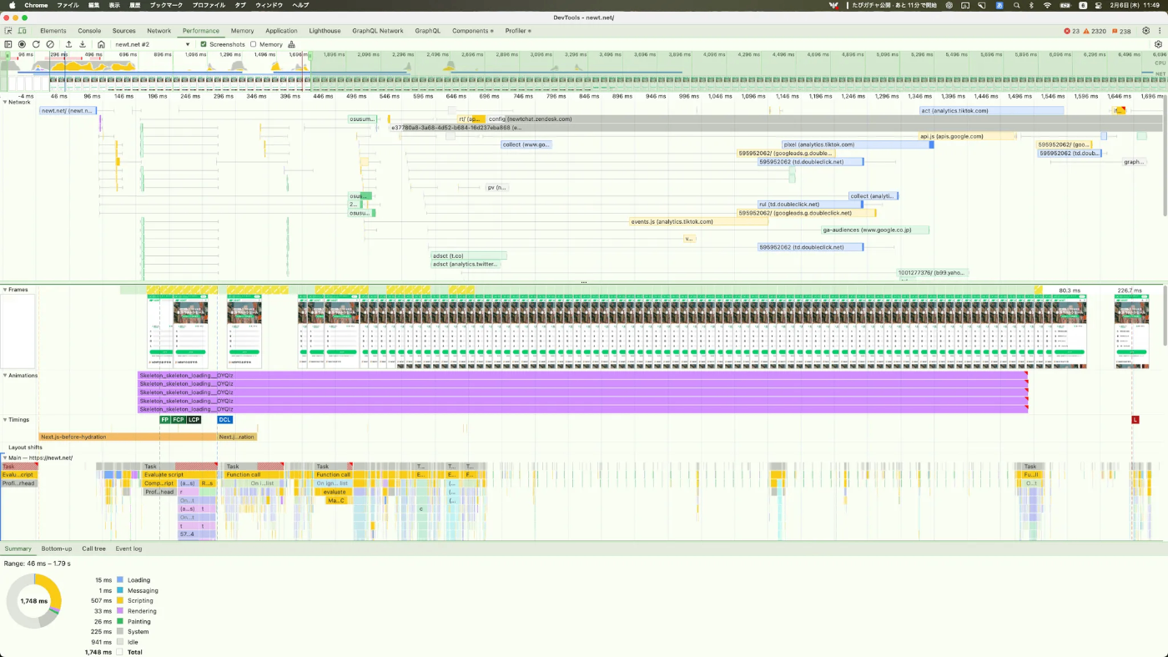
Task: Open the Wi-Fi status menu icon
Action: [x=1047, y=5]
